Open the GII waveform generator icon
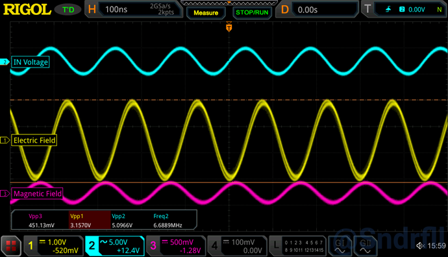Image resolution: width=448 pixels, height=257 pixels. click(365, 246)
